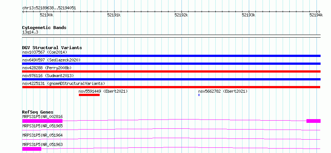Open the MRPS31P5|NR_051964 transcript label

pos(42,135)
